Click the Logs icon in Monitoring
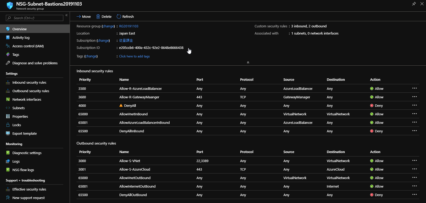This screenshot has height=203, width=426. pos(8,161)
